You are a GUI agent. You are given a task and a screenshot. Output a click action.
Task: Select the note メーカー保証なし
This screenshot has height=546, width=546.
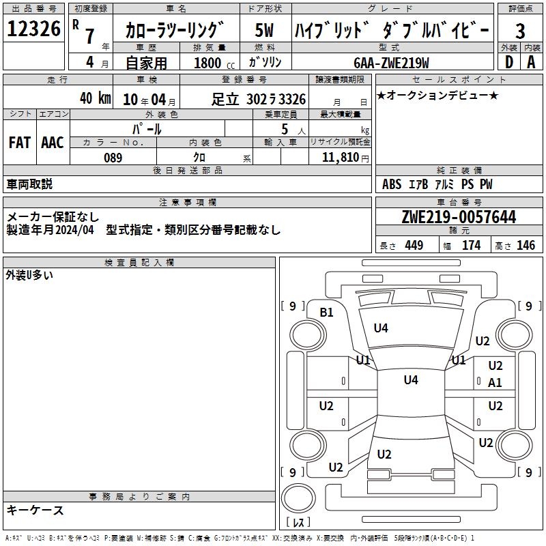(53, 217)
